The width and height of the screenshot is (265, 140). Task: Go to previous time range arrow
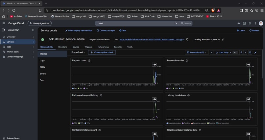point(212,52)
